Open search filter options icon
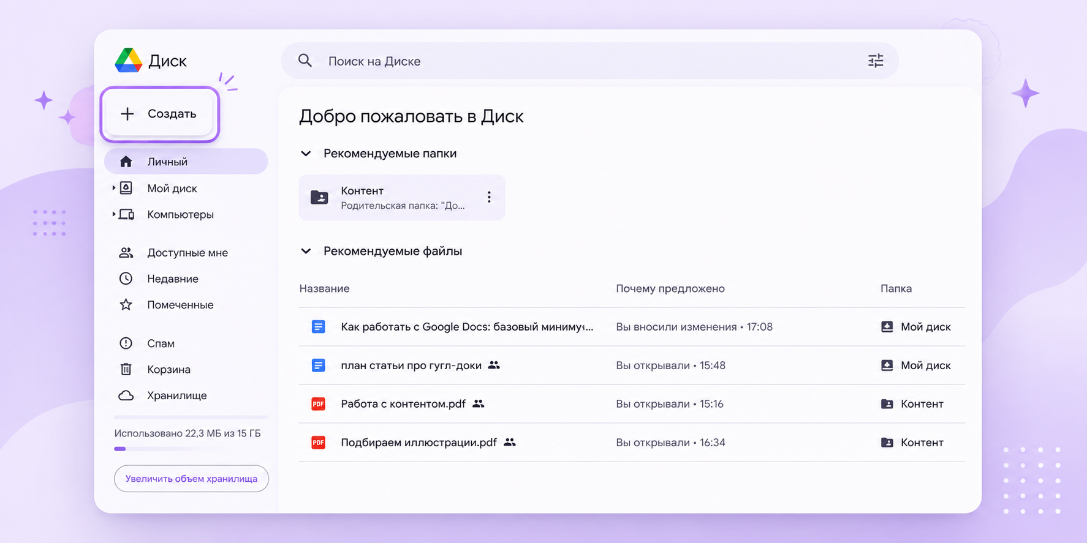The height and width of the screenshot is (543, 1087). click(x=875, y=61)
